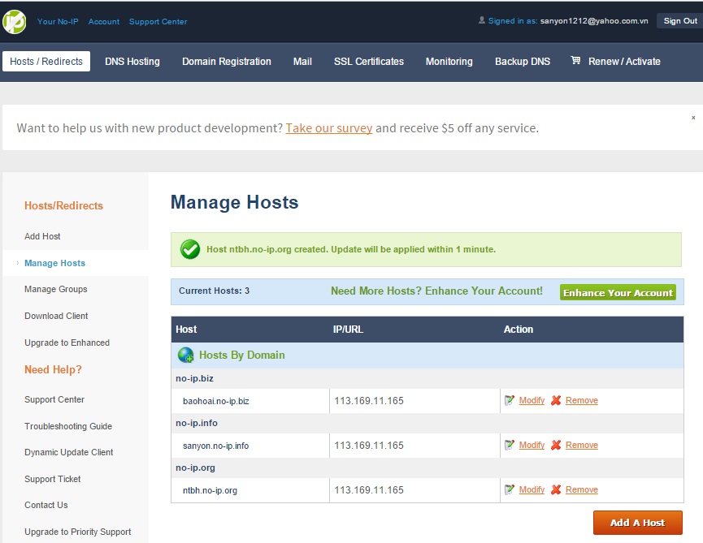This screenshot has width=703, height=543.
Task: Click the Add A Host button
Action: 637,523
